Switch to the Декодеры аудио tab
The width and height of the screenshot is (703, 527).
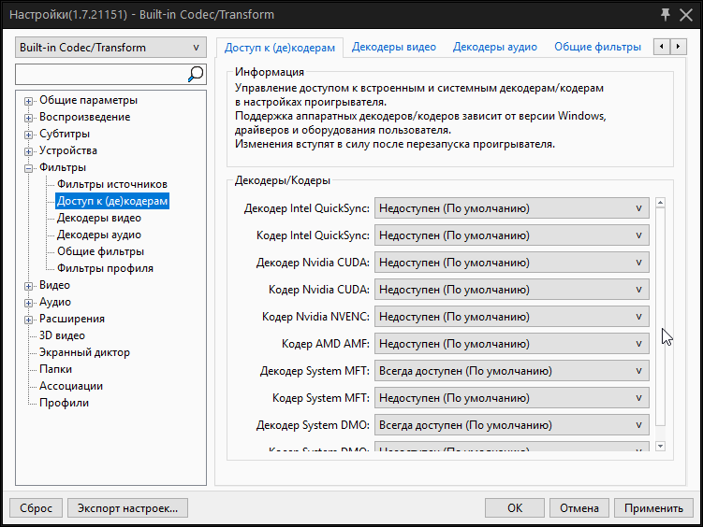[495, 47]
